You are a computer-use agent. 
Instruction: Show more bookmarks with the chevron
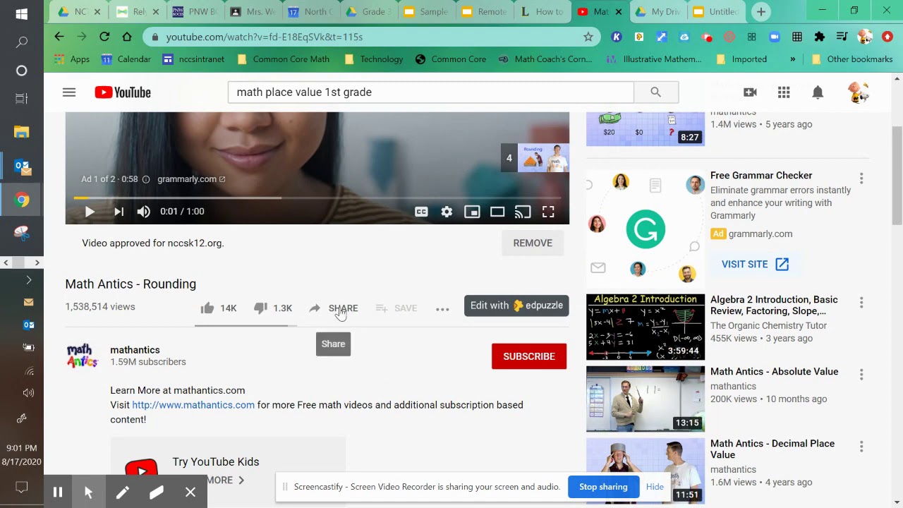click(x=793, y=59)
